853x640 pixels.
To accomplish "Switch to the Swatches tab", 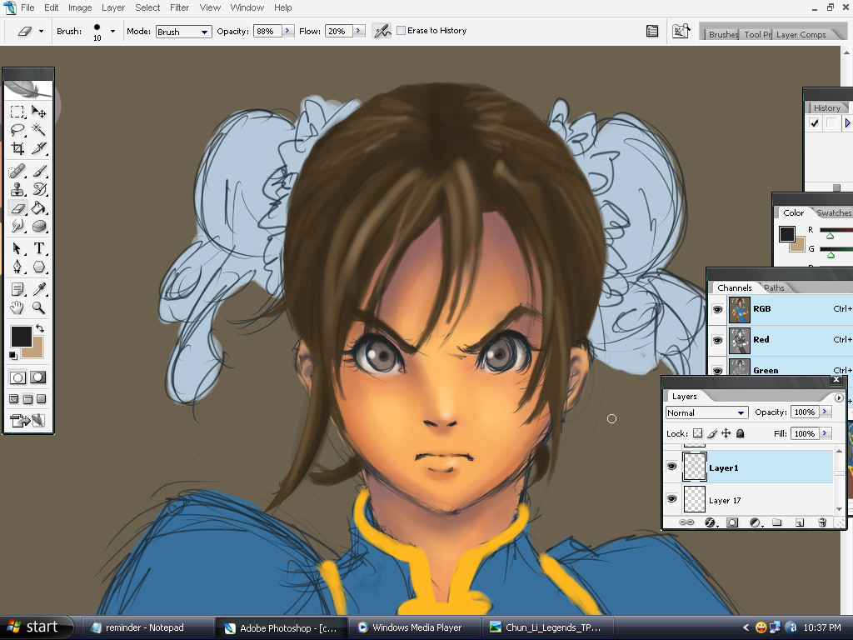I will 834,212.
